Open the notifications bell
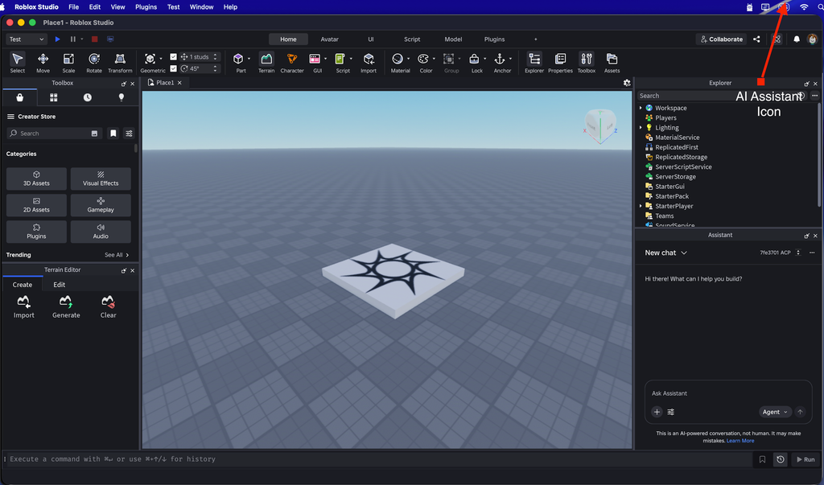This screenshot has width=824, height=485. coord(797,39)
